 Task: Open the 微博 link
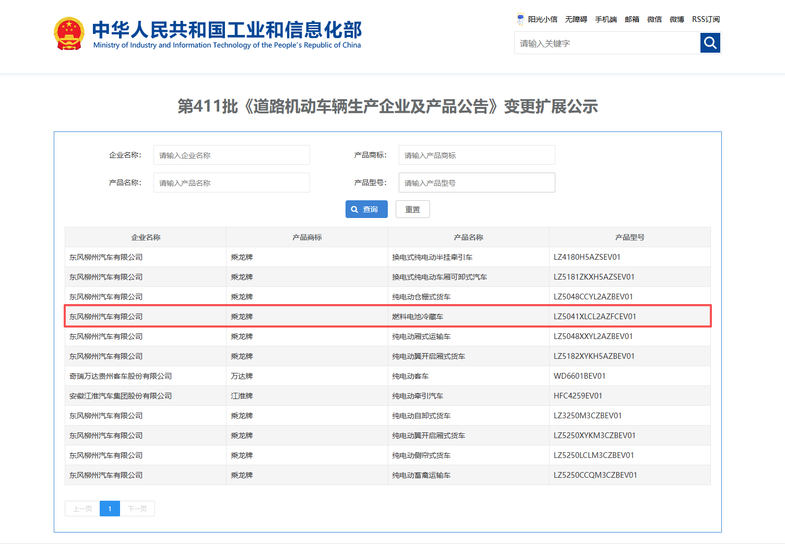point(677,19)
